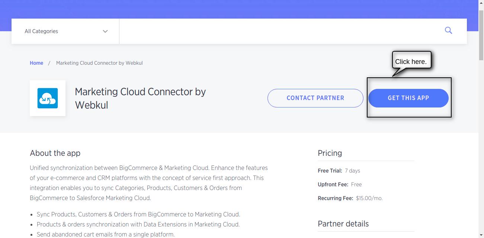Open the Marketing Cloud Connector app logo
This screenshot has height=238, width=484.
click(48, 98)
